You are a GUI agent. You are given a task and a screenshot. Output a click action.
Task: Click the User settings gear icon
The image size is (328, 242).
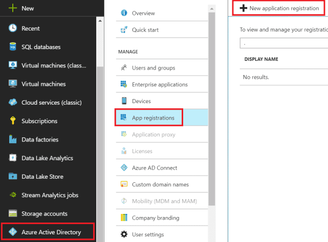point(124,234)
